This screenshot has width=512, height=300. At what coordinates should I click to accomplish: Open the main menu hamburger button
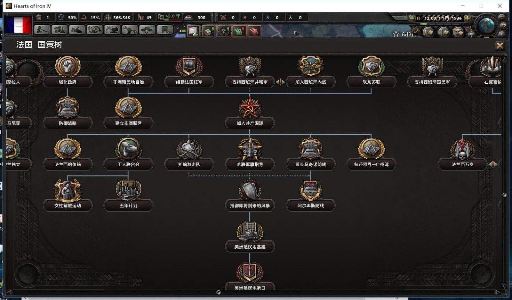(x=502, y=17)
